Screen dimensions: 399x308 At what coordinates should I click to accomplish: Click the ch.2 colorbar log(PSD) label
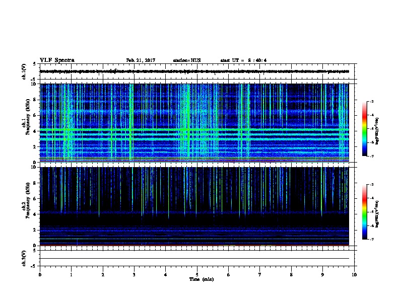click(x=377, y=214)
